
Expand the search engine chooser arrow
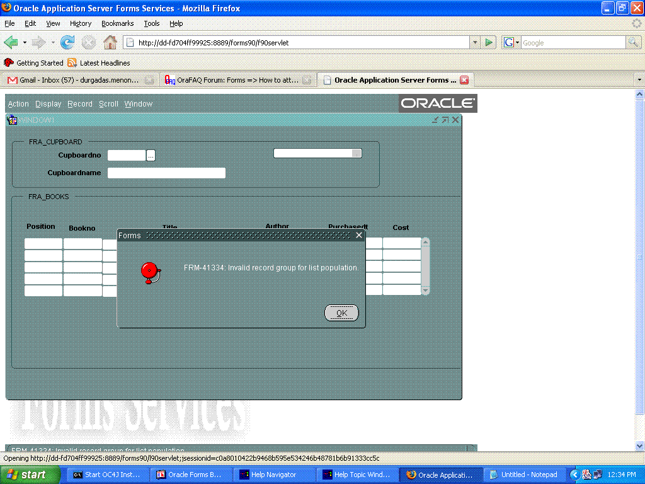click(517, 42)
